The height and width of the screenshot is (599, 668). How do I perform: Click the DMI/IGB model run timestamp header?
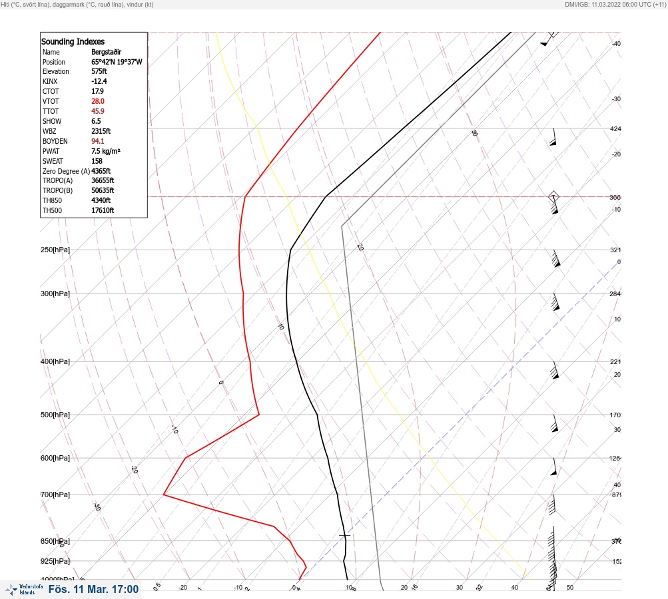pyautogui.click(x=615, y=4)
